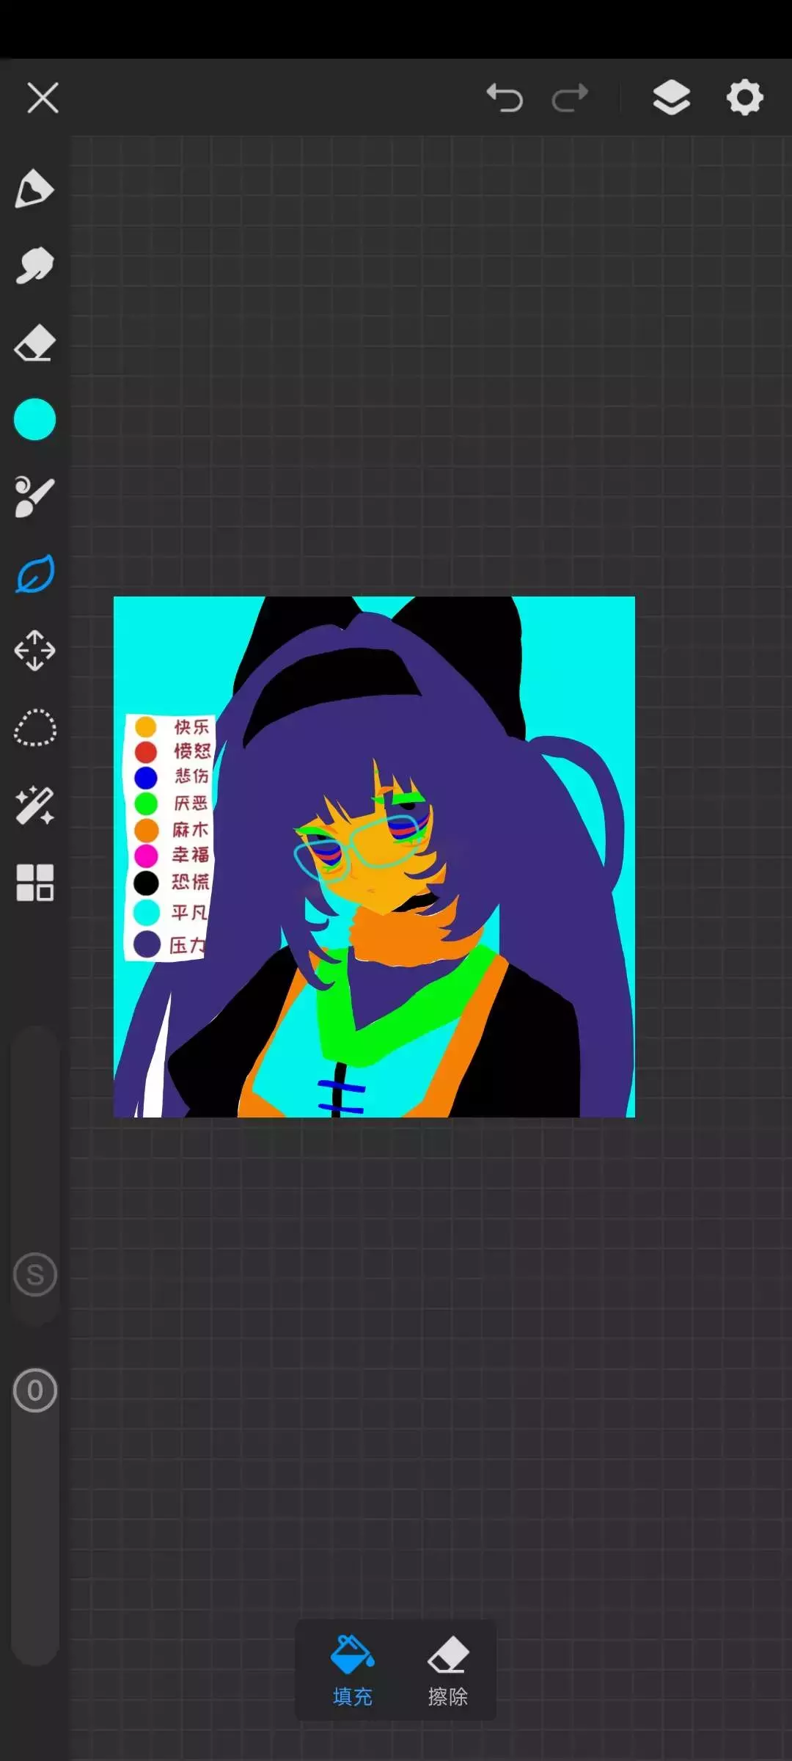The height and width of the screenshot is (1761, 792).
Task: Open the brush settings tool
Action: tap(34, 497)
